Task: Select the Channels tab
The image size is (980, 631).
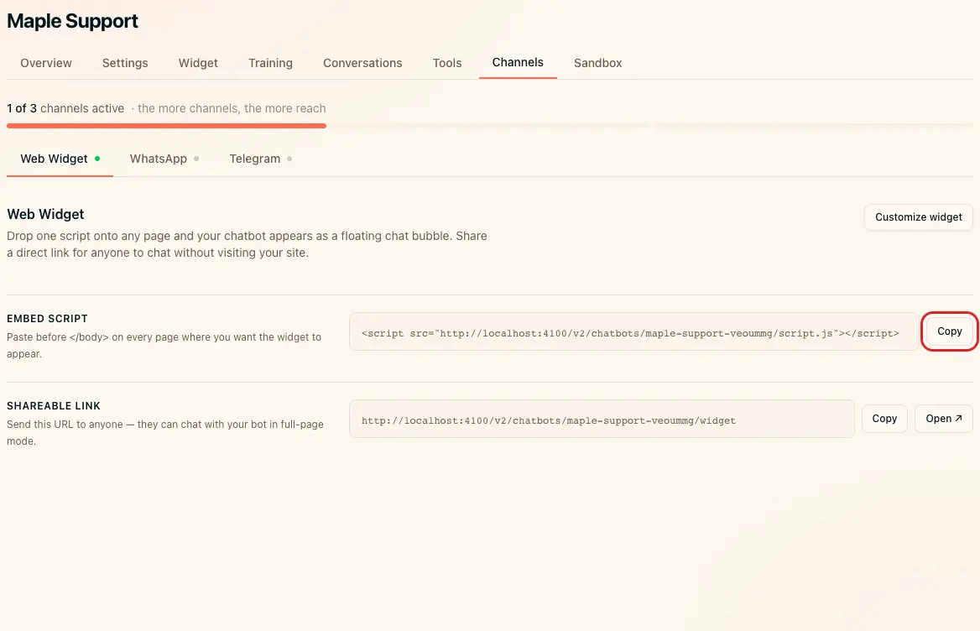Action: (518, 62)
